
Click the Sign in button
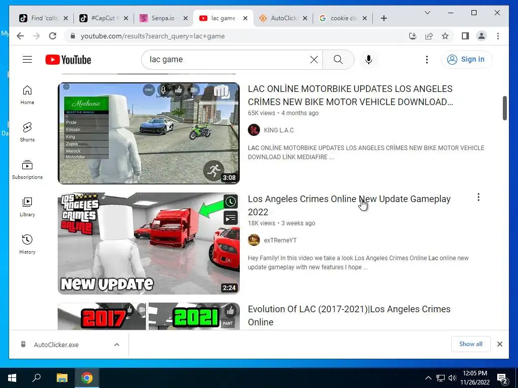tap(466, 60)
